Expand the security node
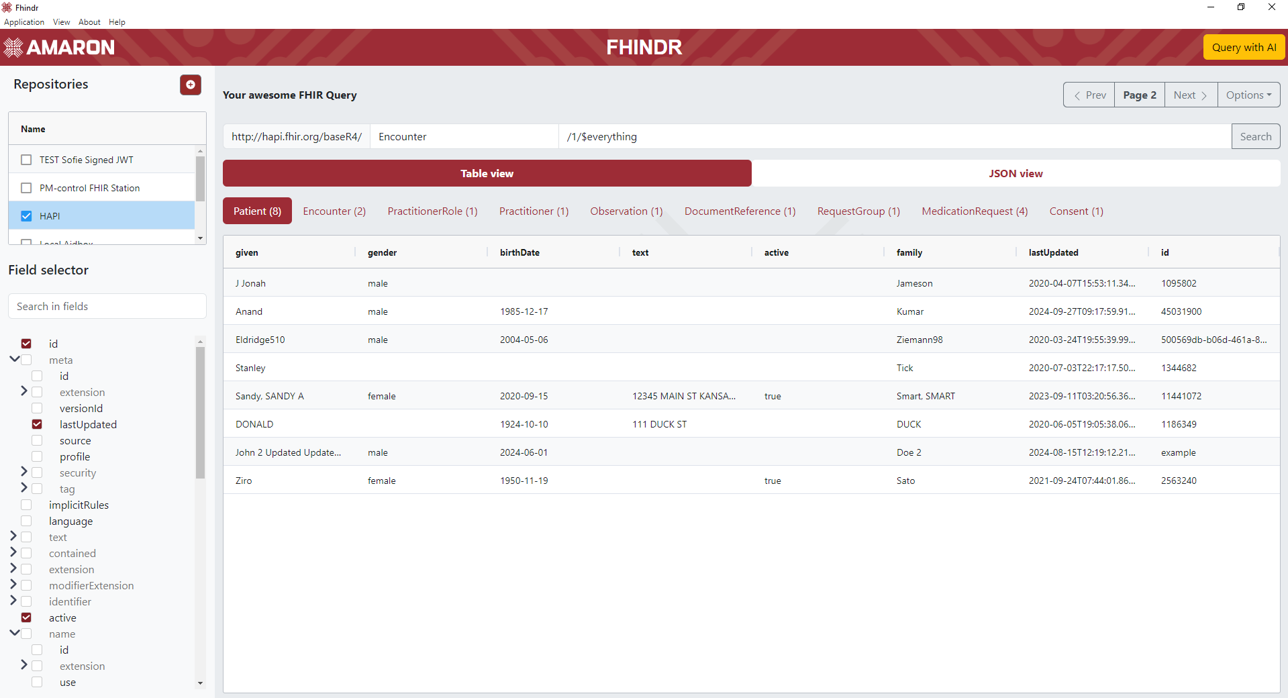 24,471
